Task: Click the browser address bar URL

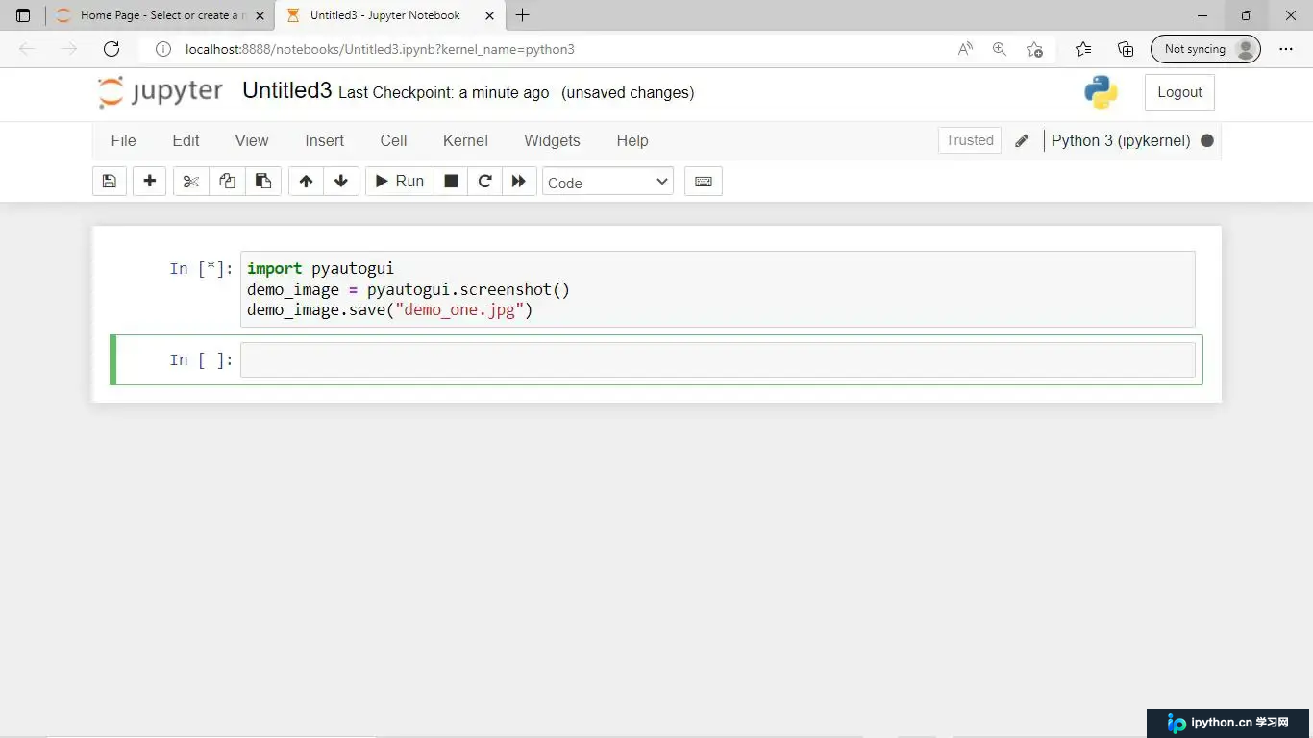Action: (x=380, y=49)
